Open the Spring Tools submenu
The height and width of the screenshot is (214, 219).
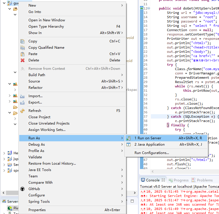[x=72, y=202]
